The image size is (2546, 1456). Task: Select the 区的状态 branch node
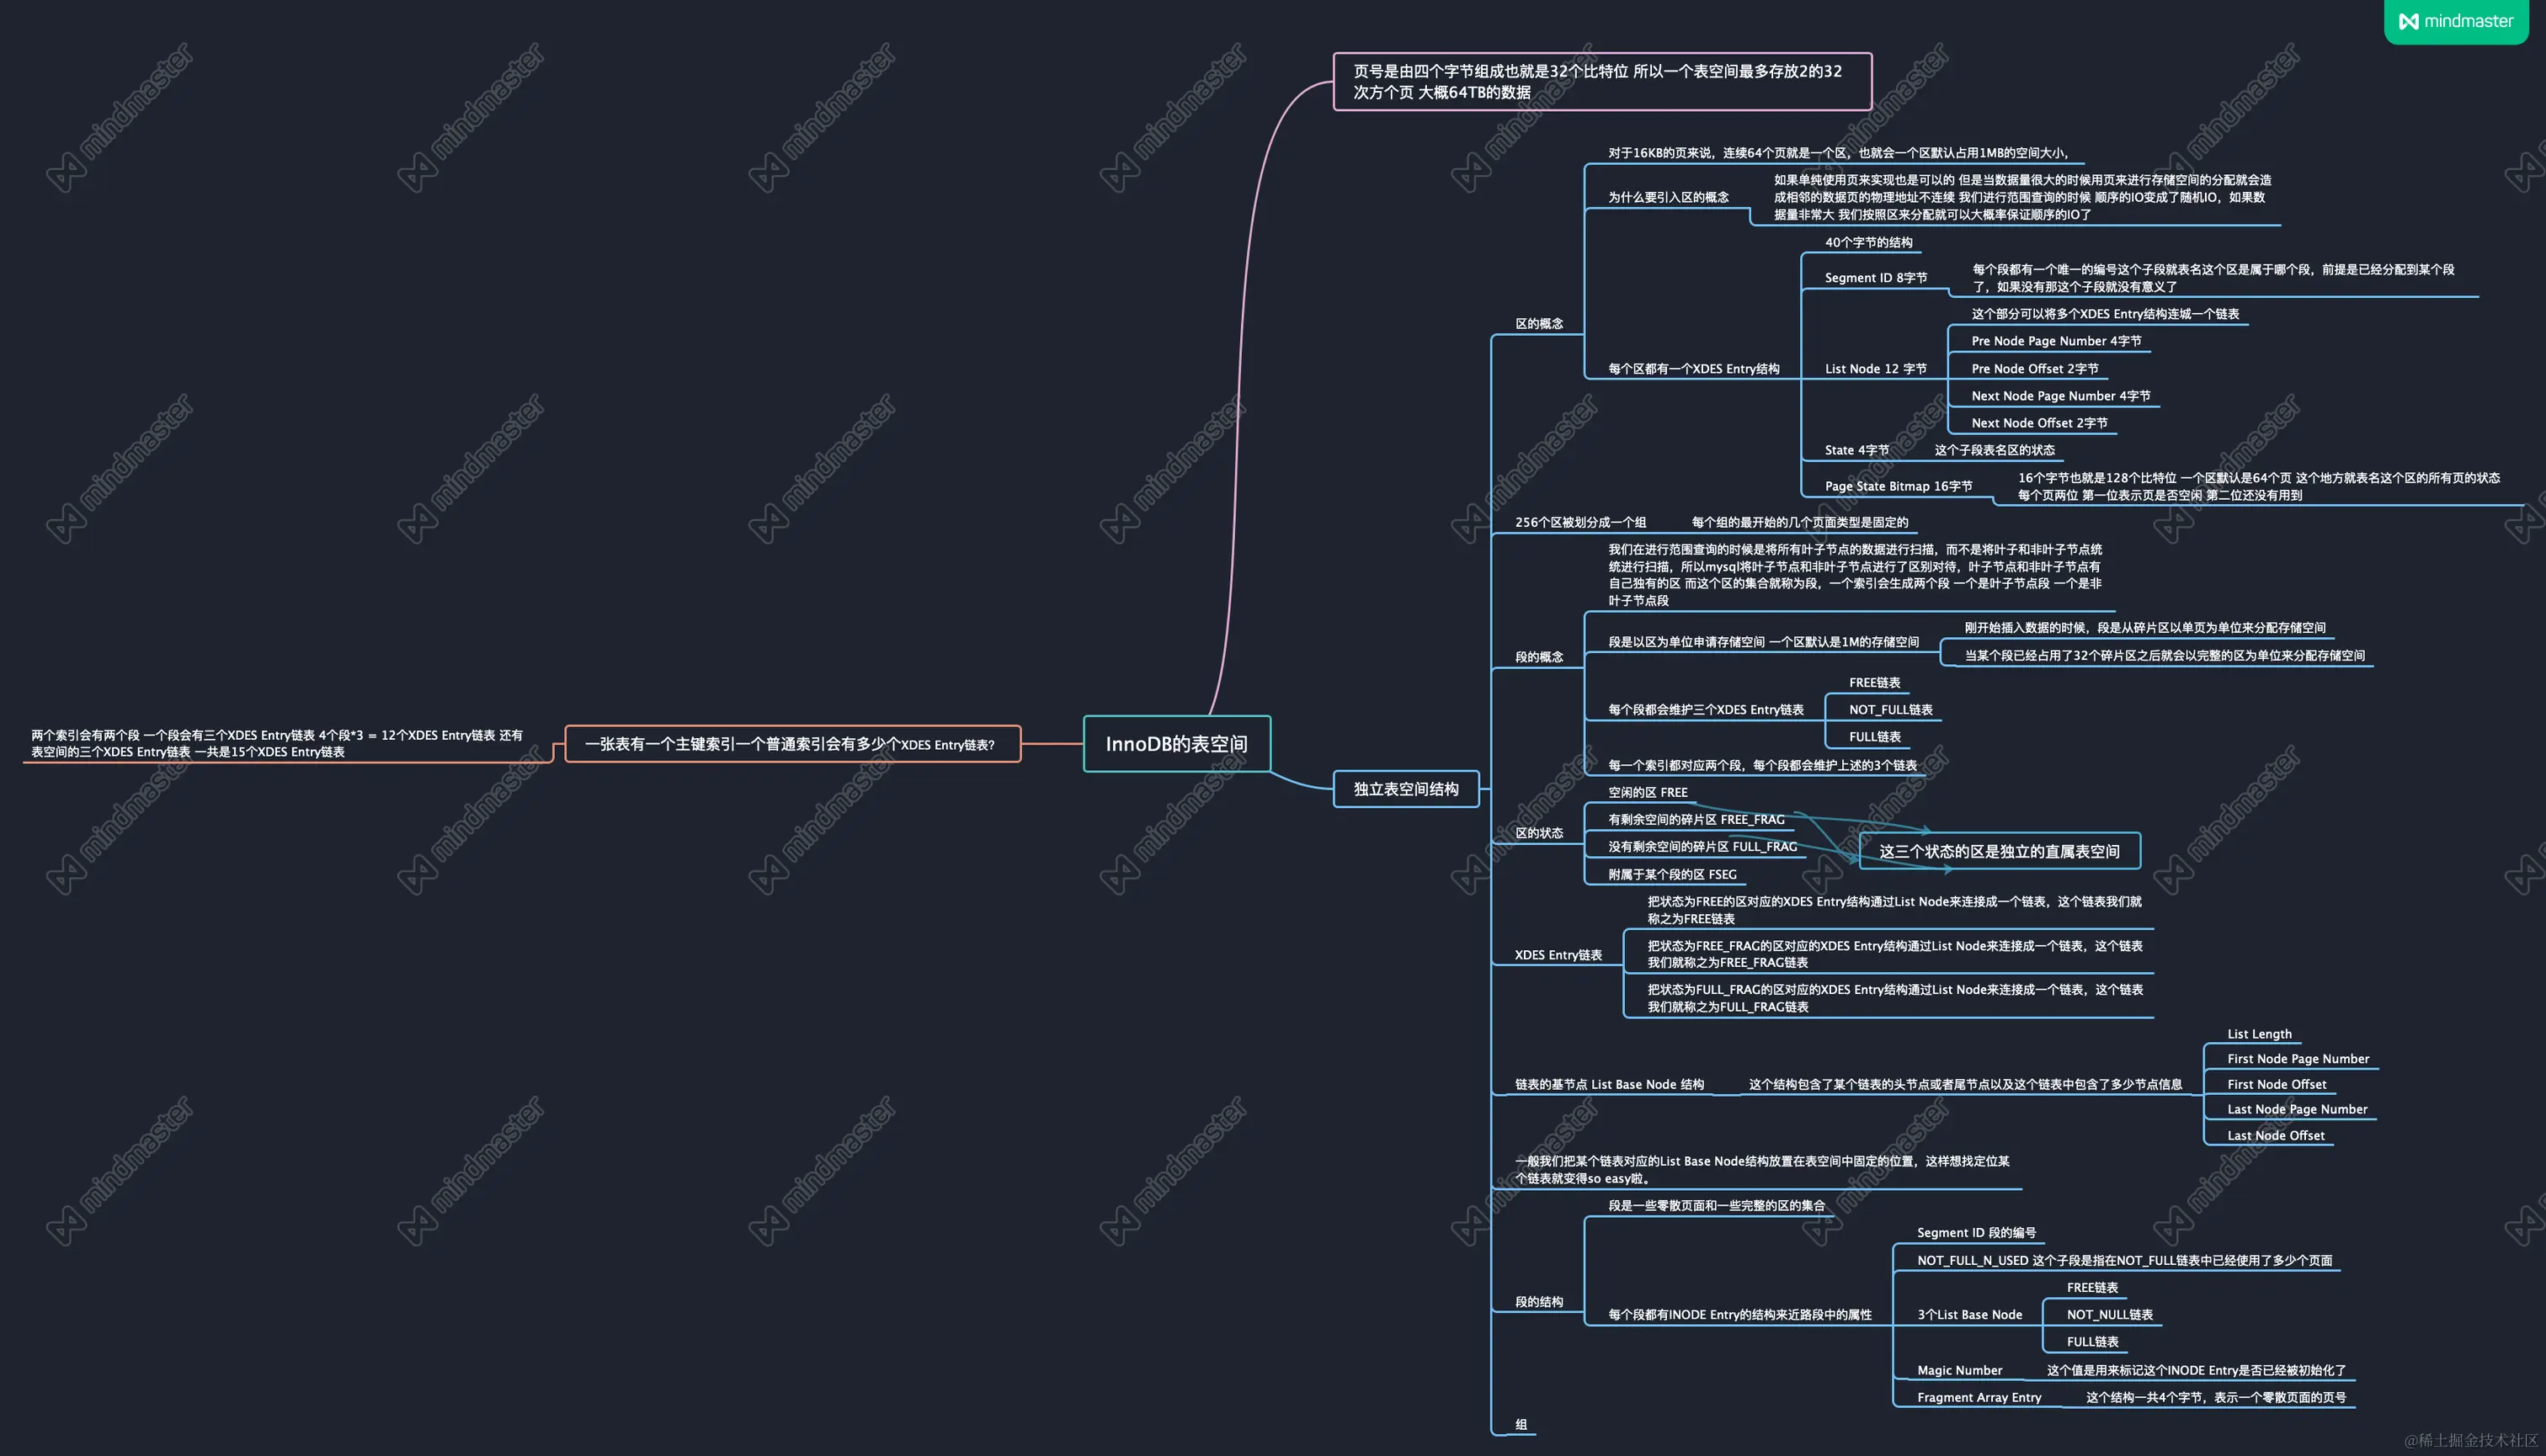[1538, 833]
